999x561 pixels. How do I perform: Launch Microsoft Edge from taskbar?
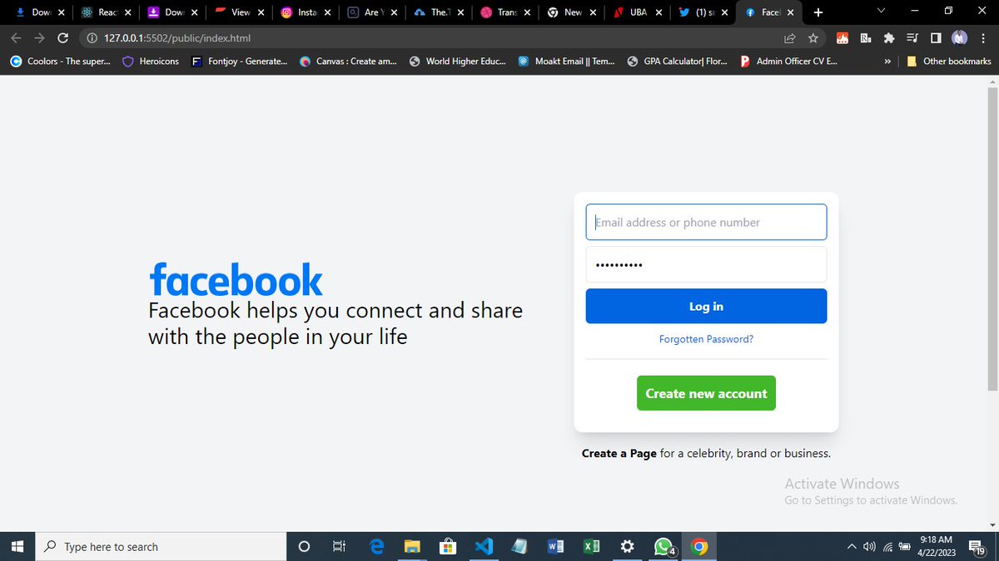click(x=377, y=547)
